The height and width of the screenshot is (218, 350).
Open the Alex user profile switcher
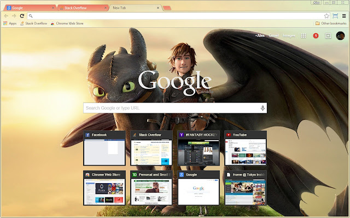point(259,35)
